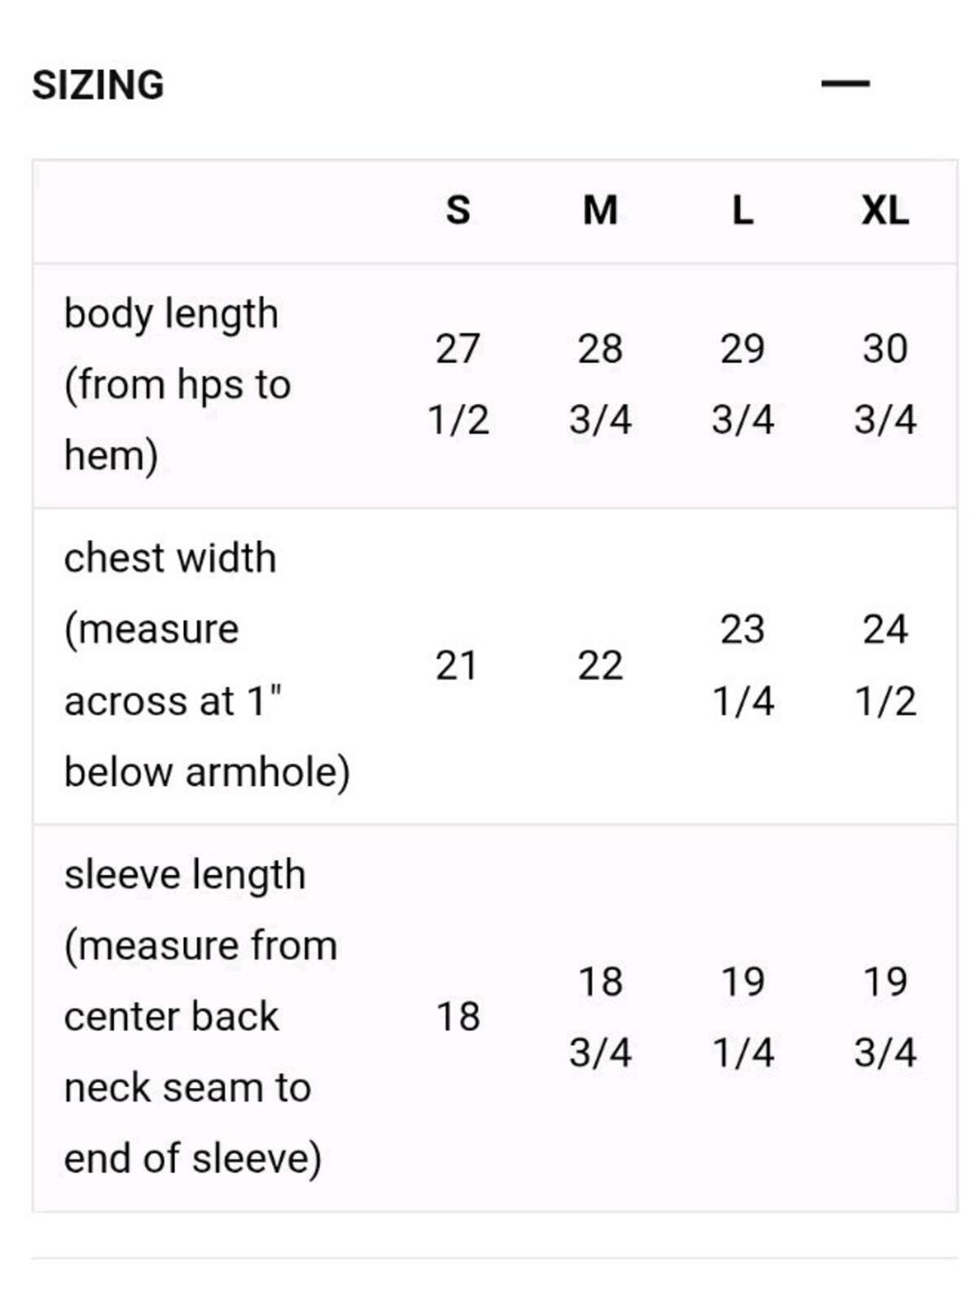The width and height of the screenshot is (977, 1303).
Task: Click the SIZING section heading
Action: point(98,86)
